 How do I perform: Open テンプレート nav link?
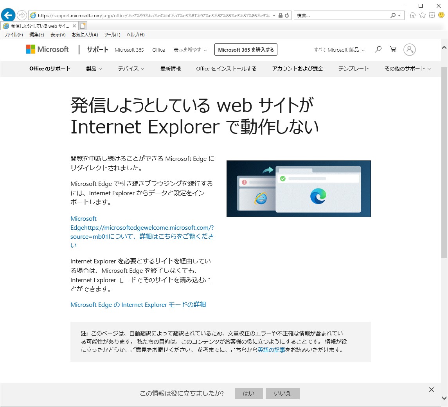click(x=354, y=68)
